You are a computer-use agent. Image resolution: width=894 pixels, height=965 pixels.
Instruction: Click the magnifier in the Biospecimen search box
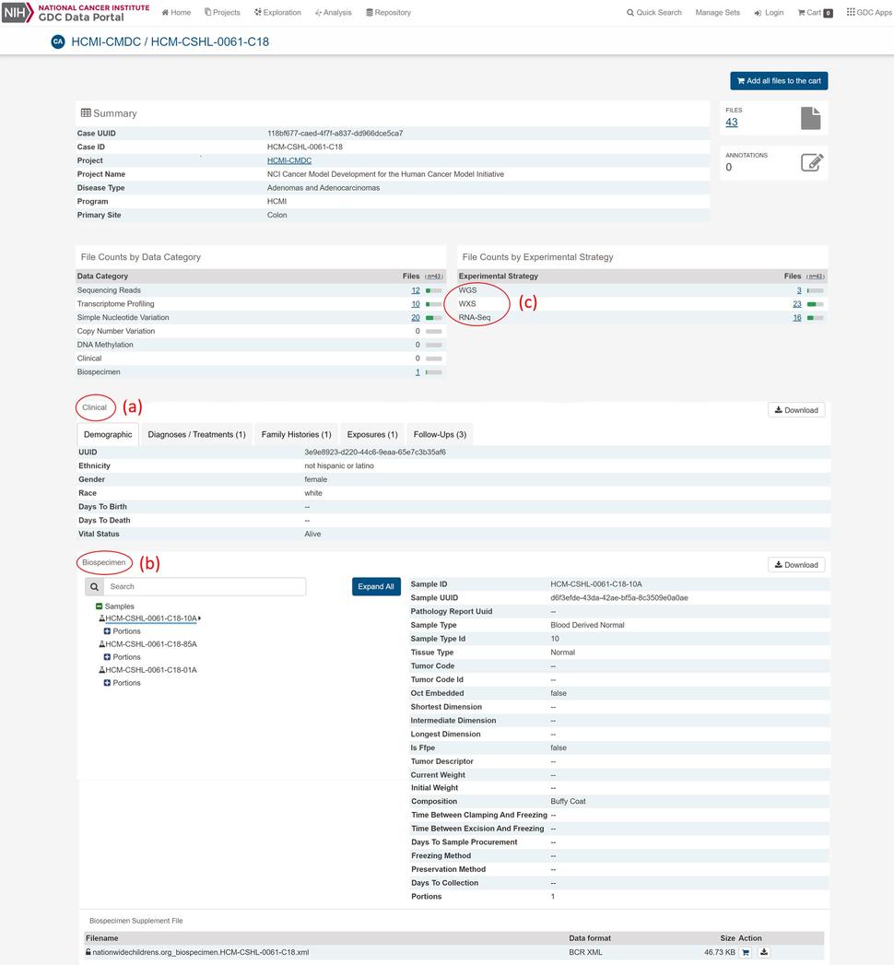[x=96, y=586]
